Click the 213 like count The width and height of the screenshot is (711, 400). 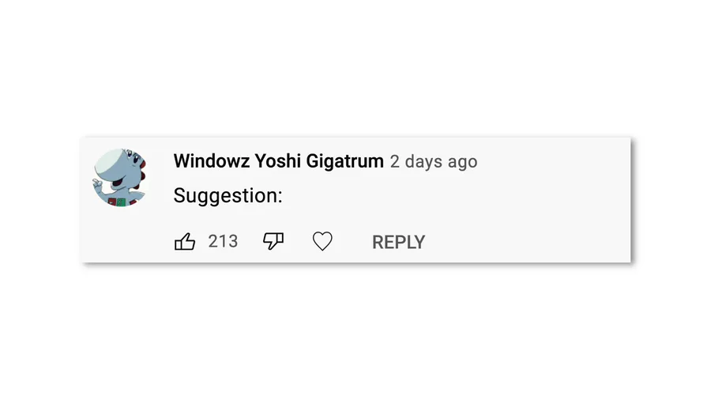(223, 242)
